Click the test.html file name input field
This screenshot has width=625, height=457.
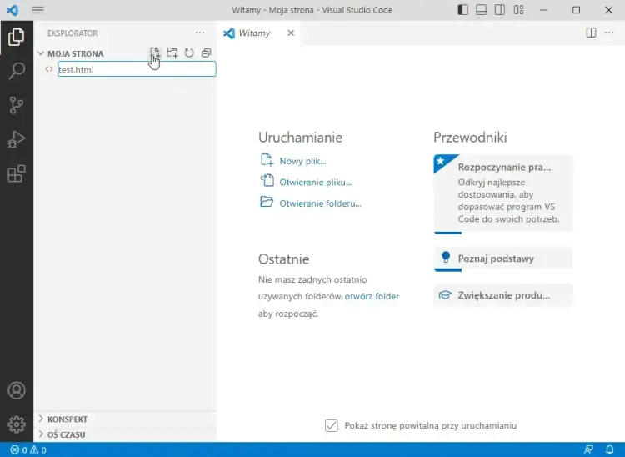tap(137, 69)
